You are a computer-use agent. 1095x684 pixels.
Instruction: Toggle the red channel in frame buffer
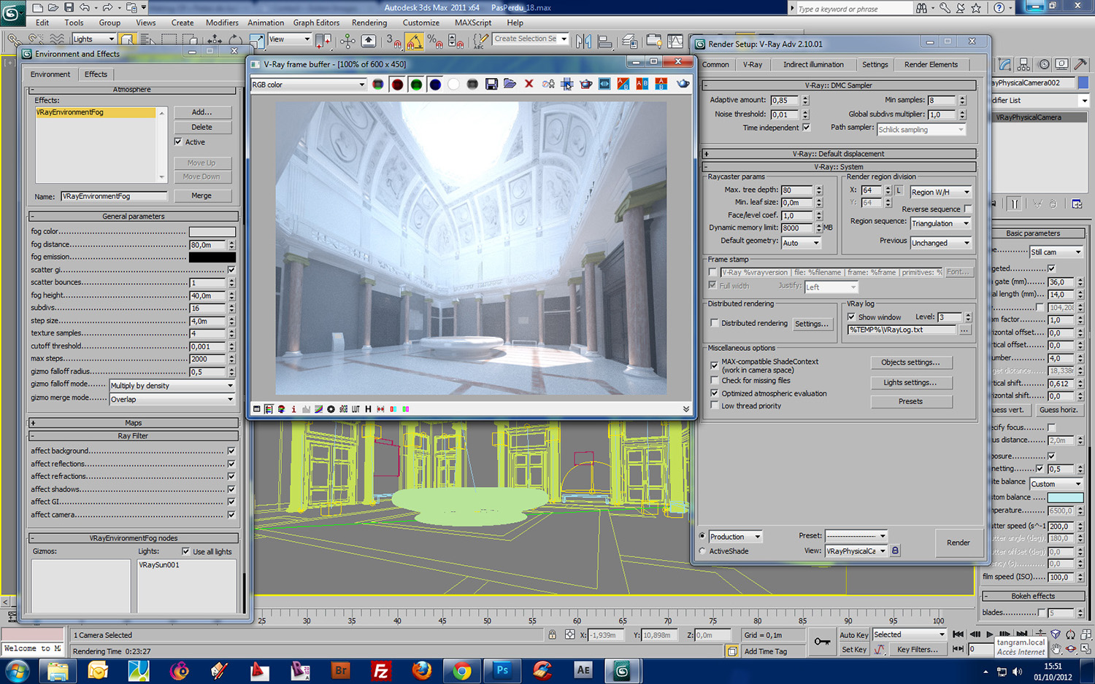[397, 85]
